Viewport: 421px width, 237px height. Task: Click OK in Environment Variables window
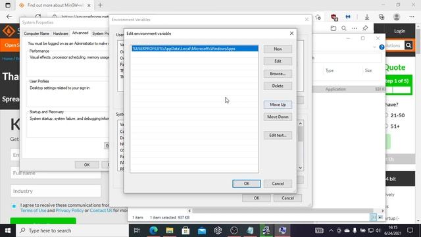257,198
